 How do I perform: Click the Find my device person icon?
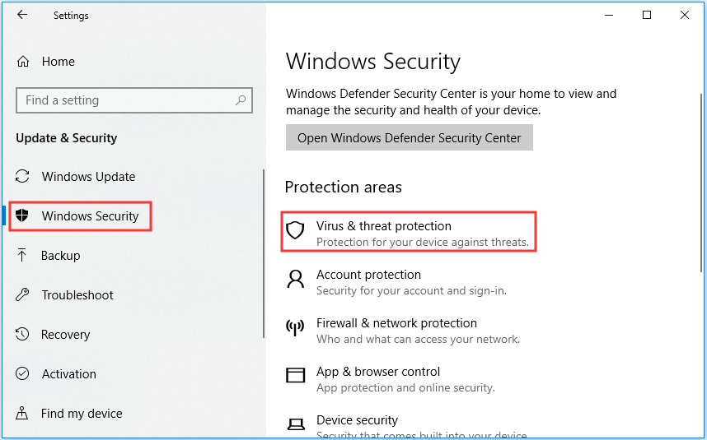click(23, 414)
